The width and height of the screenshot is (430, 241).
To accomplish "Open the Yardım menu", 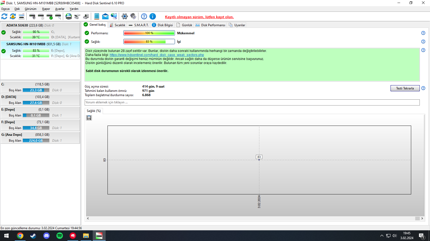I will (74, 9).
